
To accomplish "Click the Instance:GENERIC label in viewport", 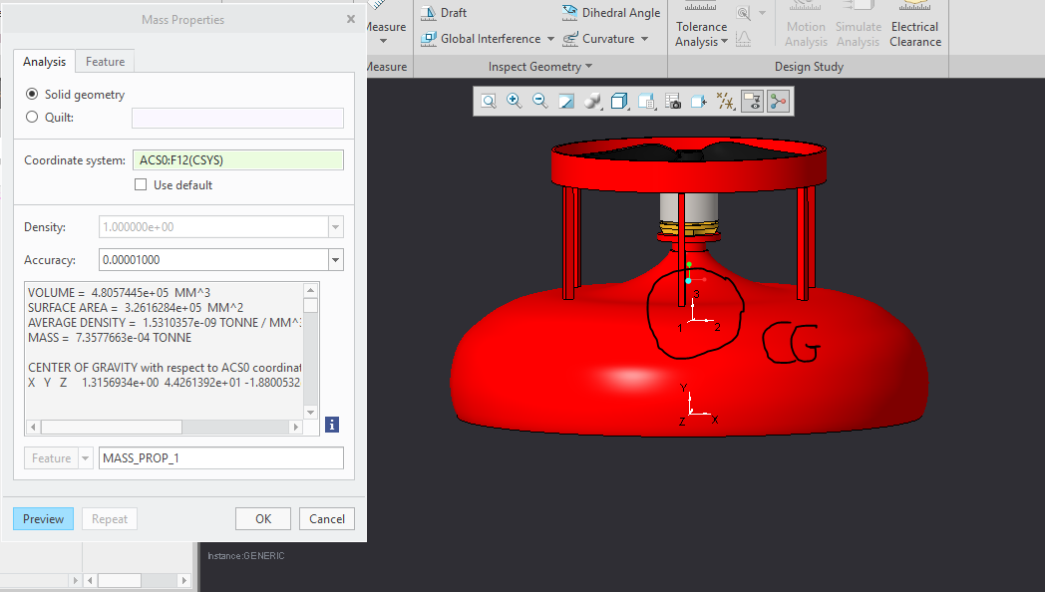I will click(246, 555).
